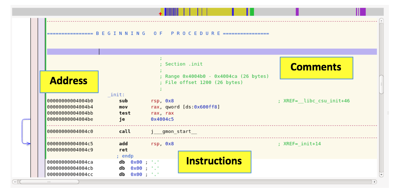Follow the j___gmon_start__ call target

[174, 132]
